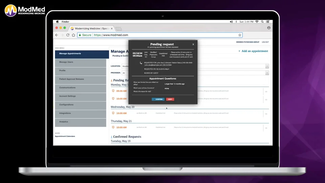This screenshot has width=325, height=183.
Task: Open Account Settings in the sidebar
Action: [x=81, y=97]
